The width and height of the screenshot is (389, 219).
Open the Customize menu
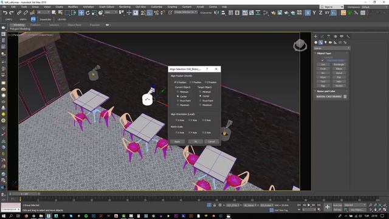(156, 7)
